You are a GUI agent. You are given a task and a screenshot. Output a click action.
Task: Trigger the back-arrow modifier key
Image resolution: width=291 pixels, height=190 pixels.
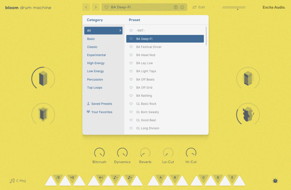(101, 178)
